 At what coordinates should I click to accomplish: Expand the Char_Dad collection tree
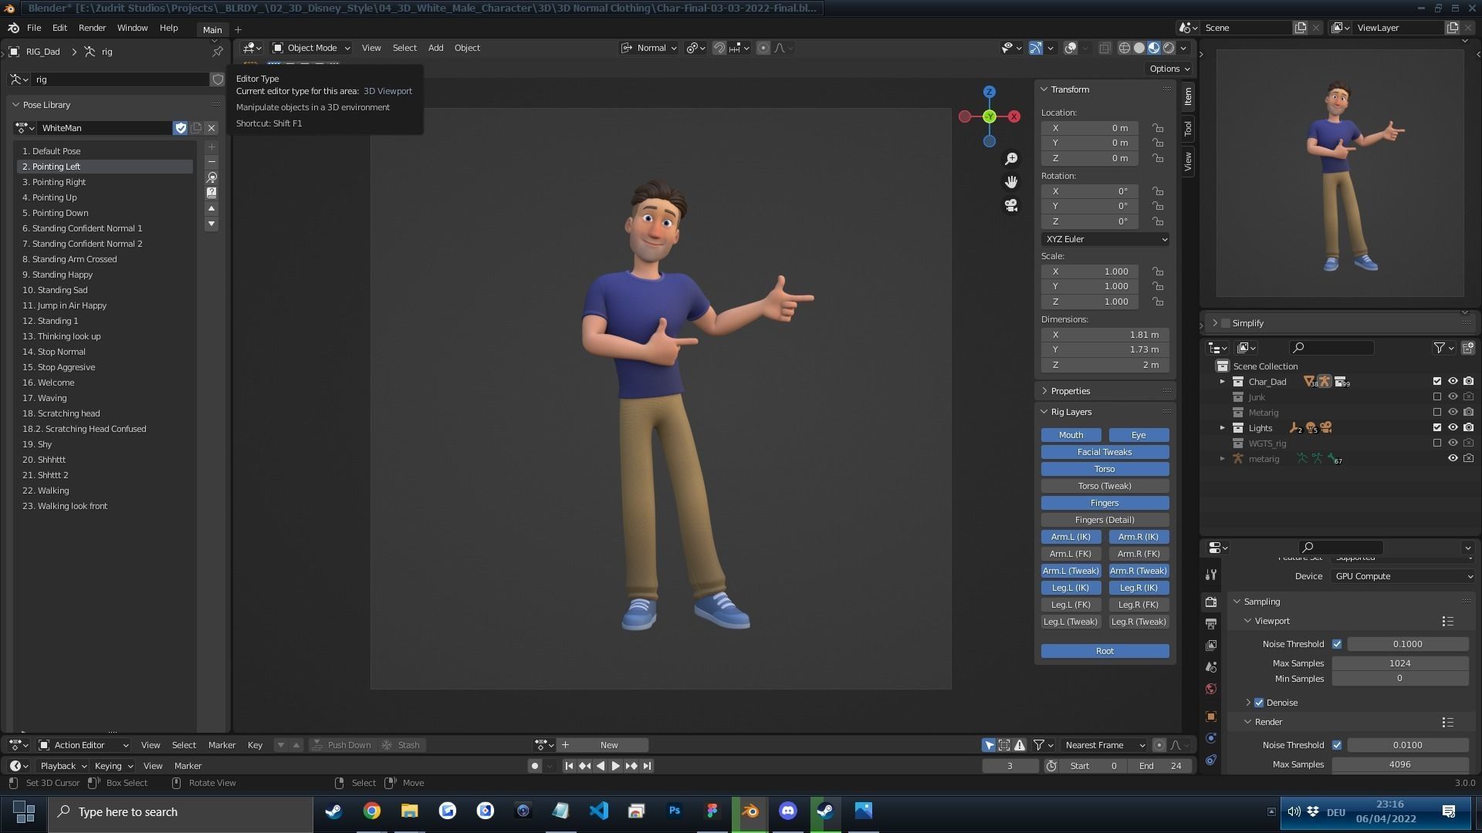pyautogui.click(x=1223, y=382)
